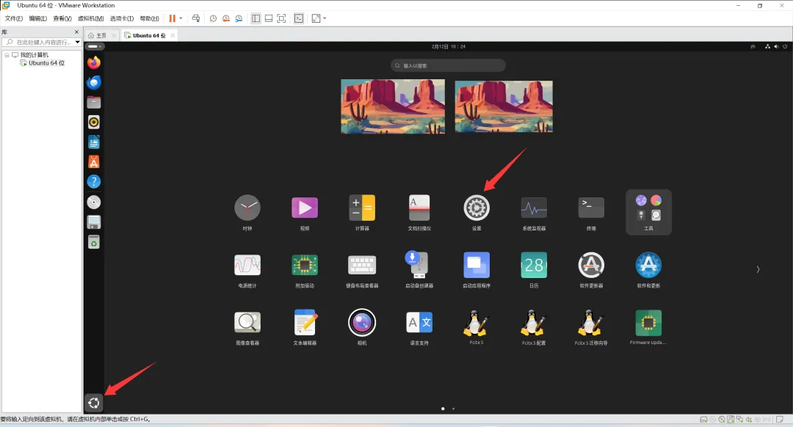The image size is (793, 427).
Task: Open Firefox from the Ubuntu dock
Action: tap(93, 62)
